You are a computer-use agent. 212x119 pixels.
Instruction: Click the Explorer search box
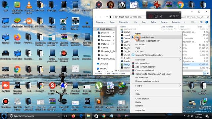(195, 17)
